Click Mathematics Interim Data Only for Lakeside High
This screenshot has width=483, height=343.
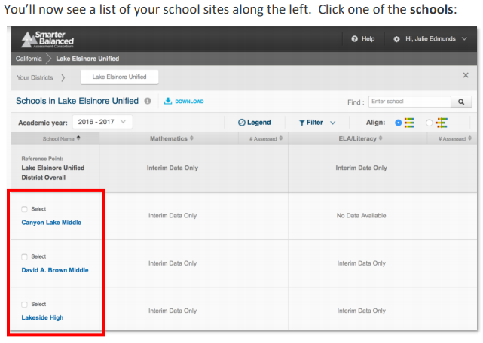[x=173, y=311]
